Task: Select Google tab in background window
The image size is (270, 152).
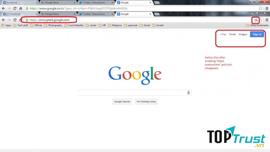Action: pos(133,3)
